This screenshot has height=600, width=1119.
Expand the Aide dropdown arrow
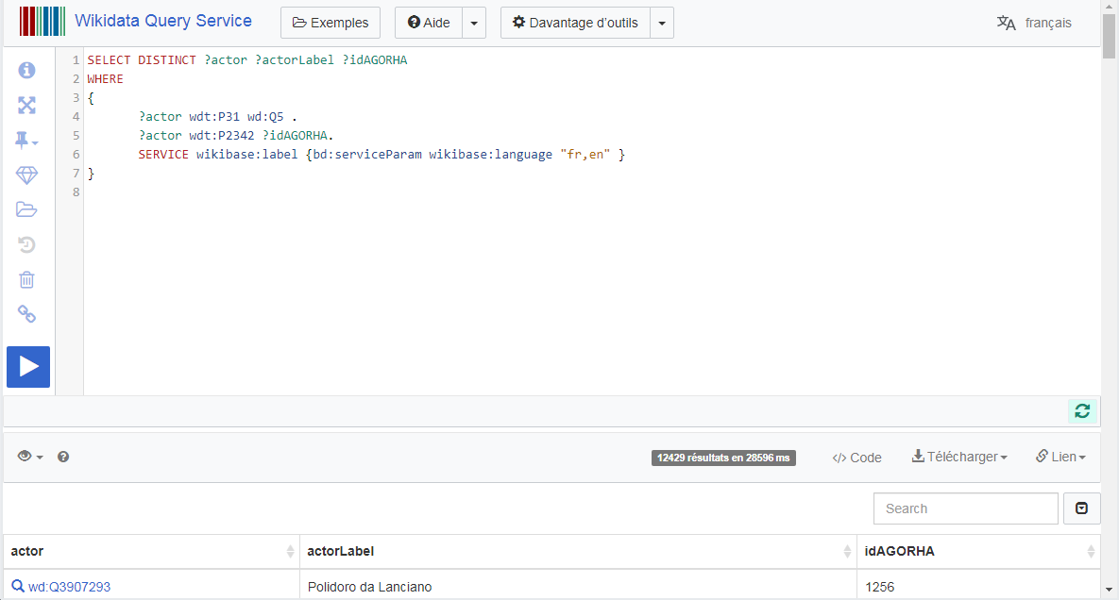[x=474, y=23]
